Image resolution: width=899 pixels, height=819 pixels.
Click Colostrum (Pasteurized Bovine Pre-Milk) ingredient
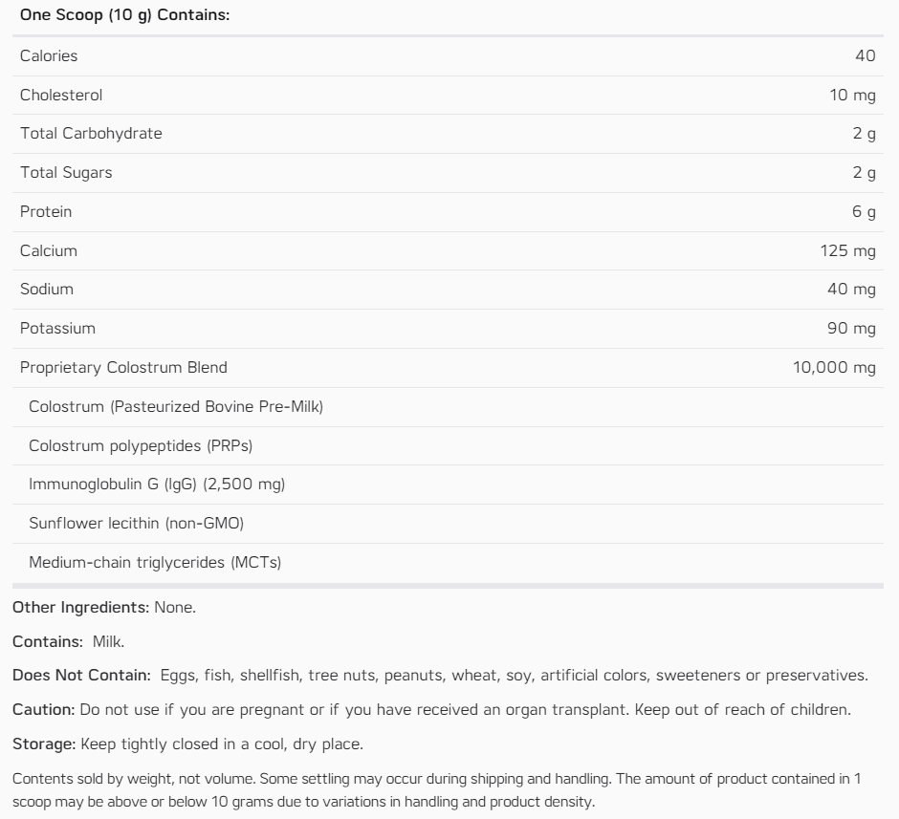176,406
